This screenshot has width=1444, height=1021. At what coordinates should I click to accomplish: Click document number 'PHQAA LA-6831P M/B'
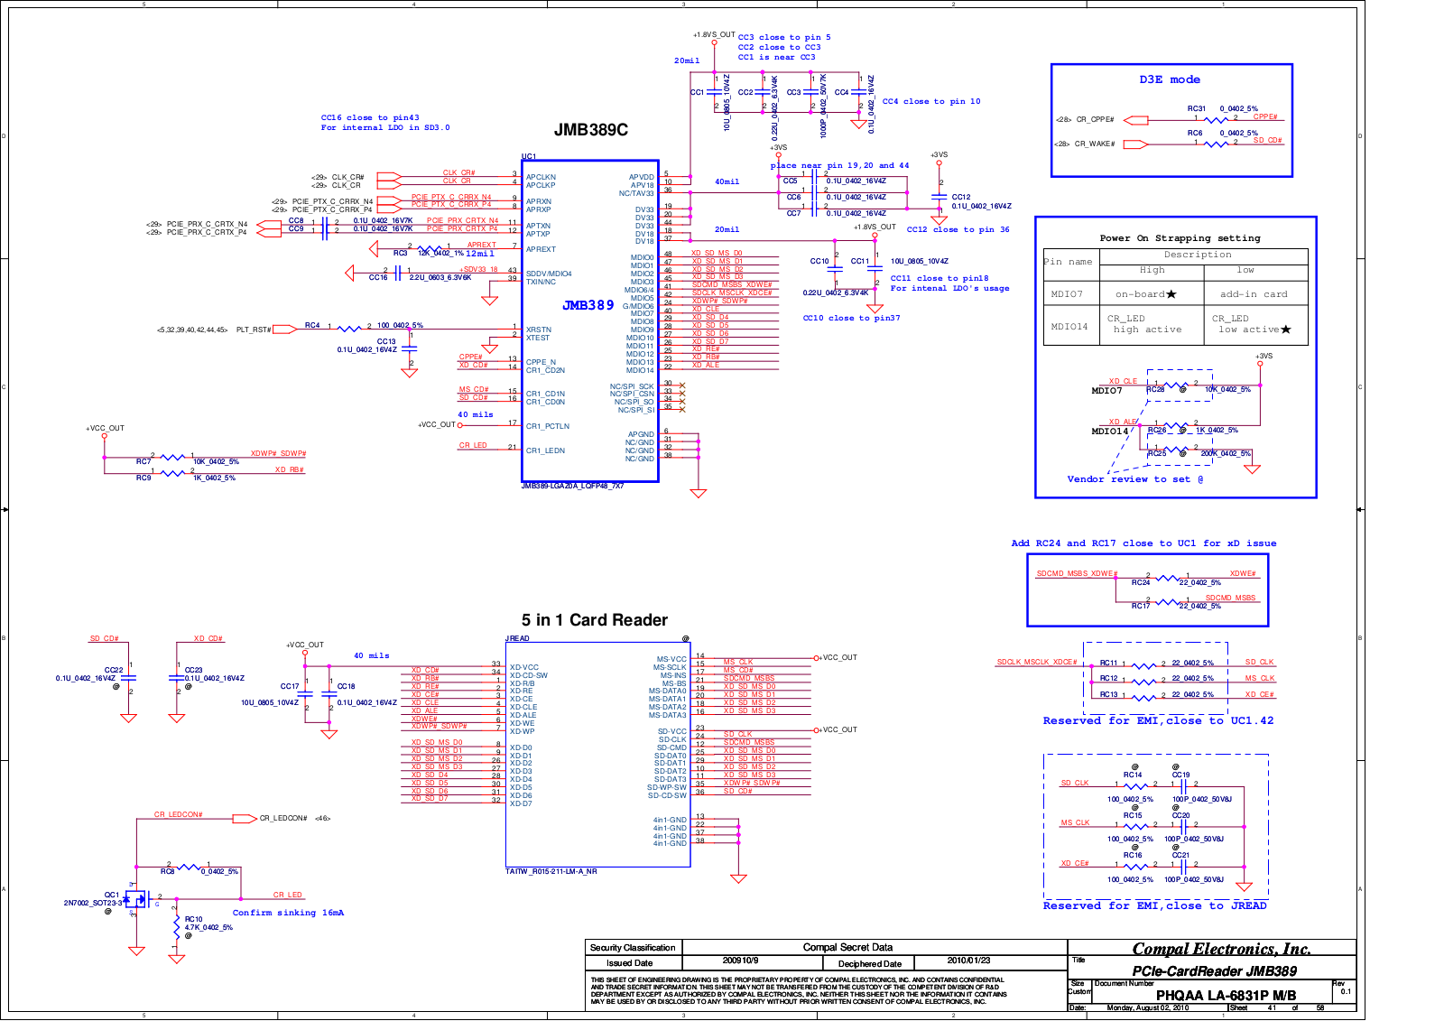(1226, 995)
